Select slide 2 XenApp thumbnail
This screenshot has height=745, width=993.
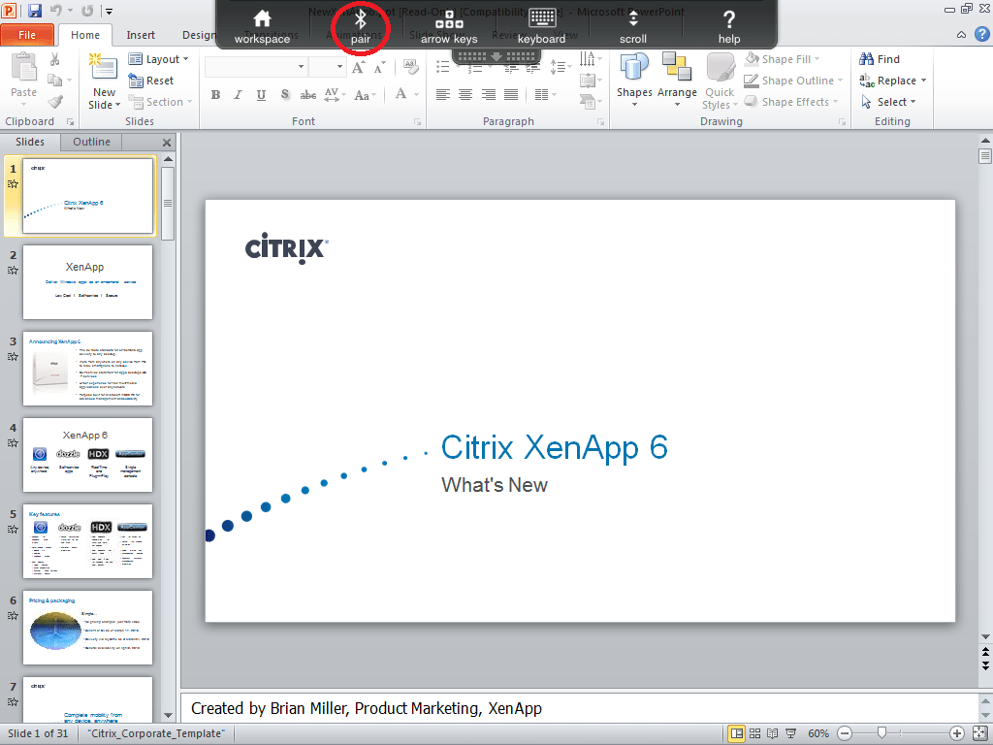[x=87, y=282]
